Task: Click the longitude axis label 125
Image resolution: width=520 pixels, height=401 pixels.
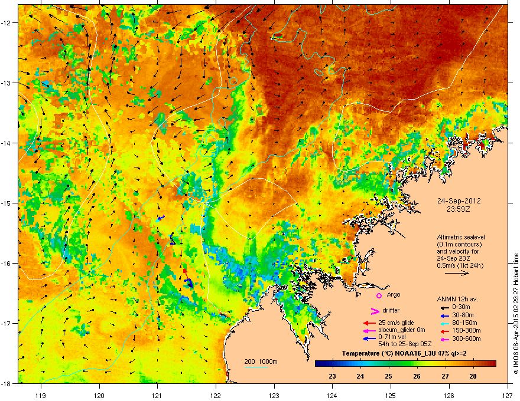Action: tap(391, 396)
